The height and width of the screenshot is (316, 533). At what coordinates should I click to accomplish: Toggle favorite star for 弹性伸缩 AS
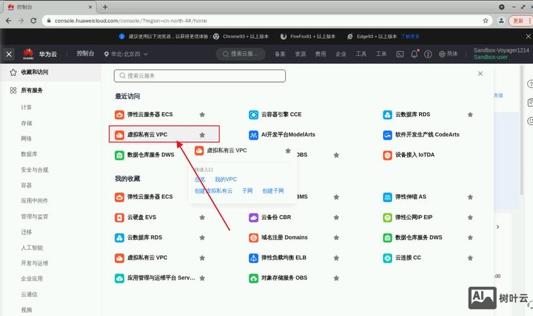tap(470, 197)
